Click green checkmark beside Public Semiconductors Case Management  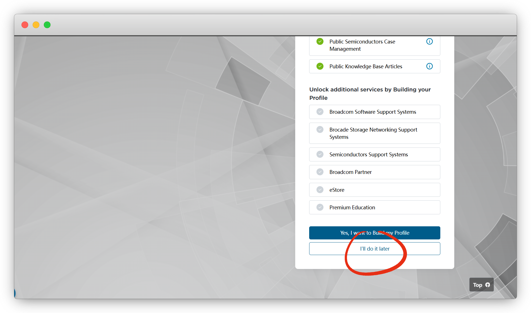[x=320, y=42]
